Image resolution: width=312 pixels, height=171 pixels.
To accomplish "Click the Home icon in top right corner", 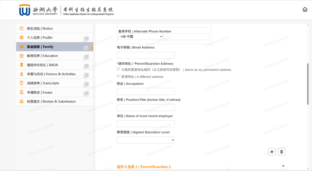I will [x=305, y=9].
